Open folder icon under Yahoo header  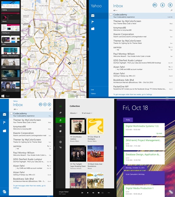tap(93, 29)
